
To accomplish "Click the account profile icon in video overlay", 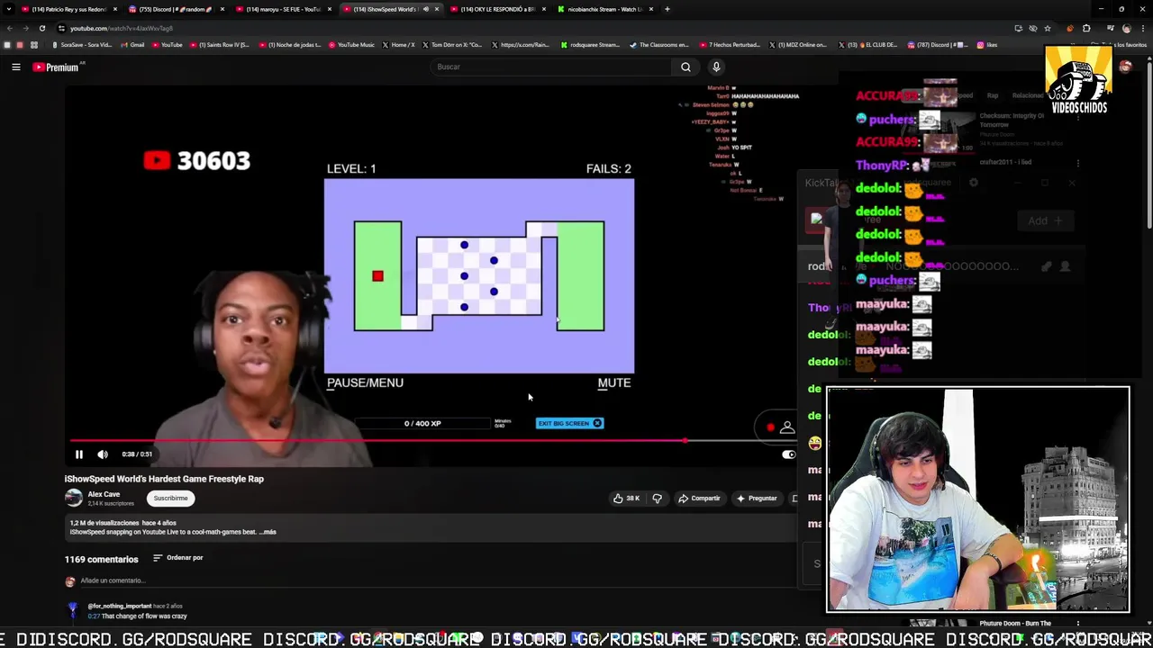I will [787, 427].
